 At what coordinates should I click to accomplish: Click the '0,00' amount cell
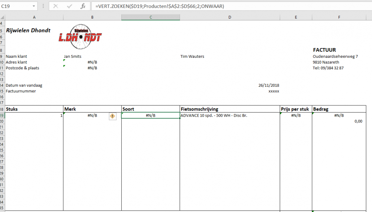point(339,121)
